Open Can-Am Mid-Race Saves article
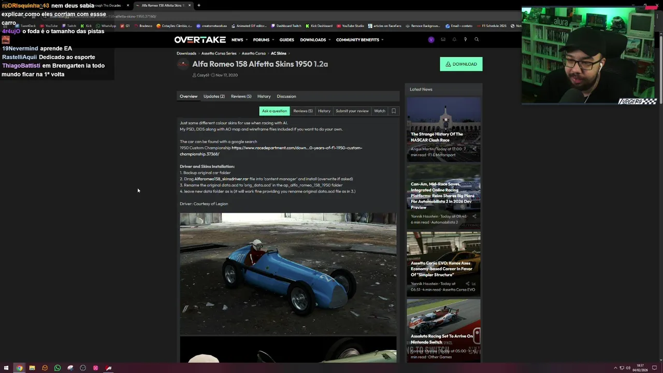Image resolution: width=663 pixels, height=373 pixels. (x=442, y=196)
